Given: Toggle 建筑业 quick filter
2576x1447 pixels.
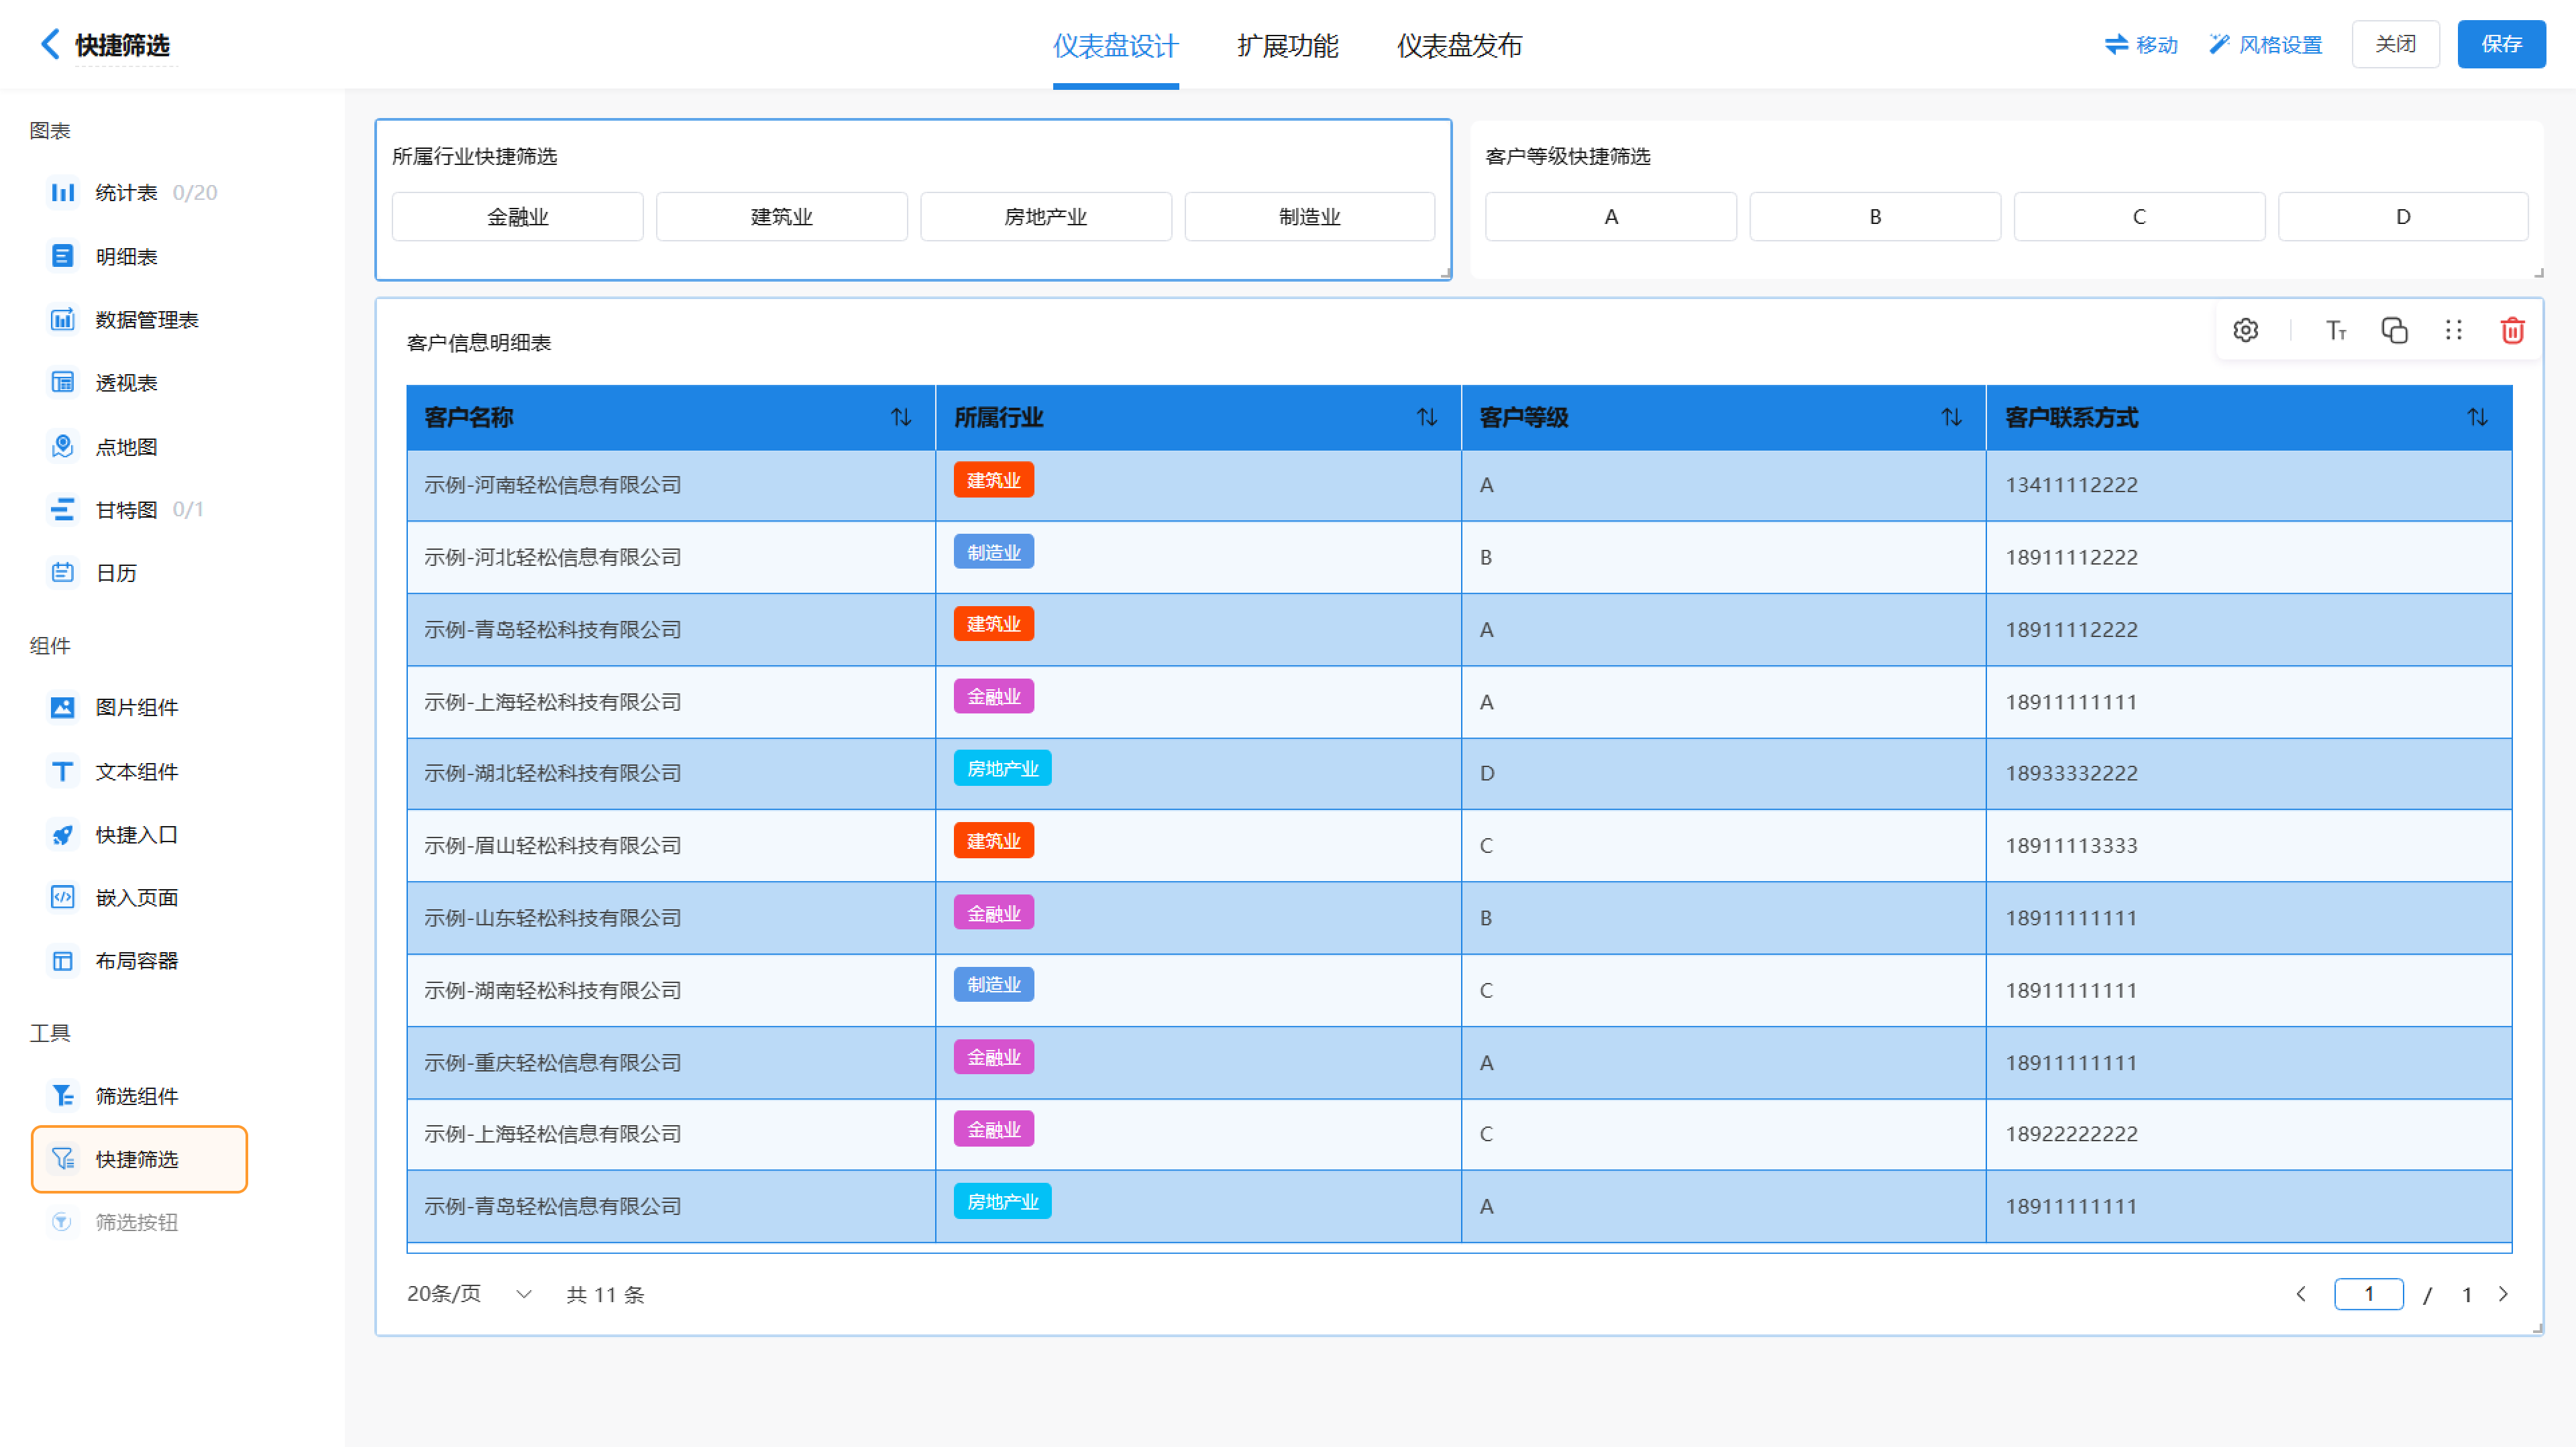Looking at the screenshot, I should click(781, 217).
